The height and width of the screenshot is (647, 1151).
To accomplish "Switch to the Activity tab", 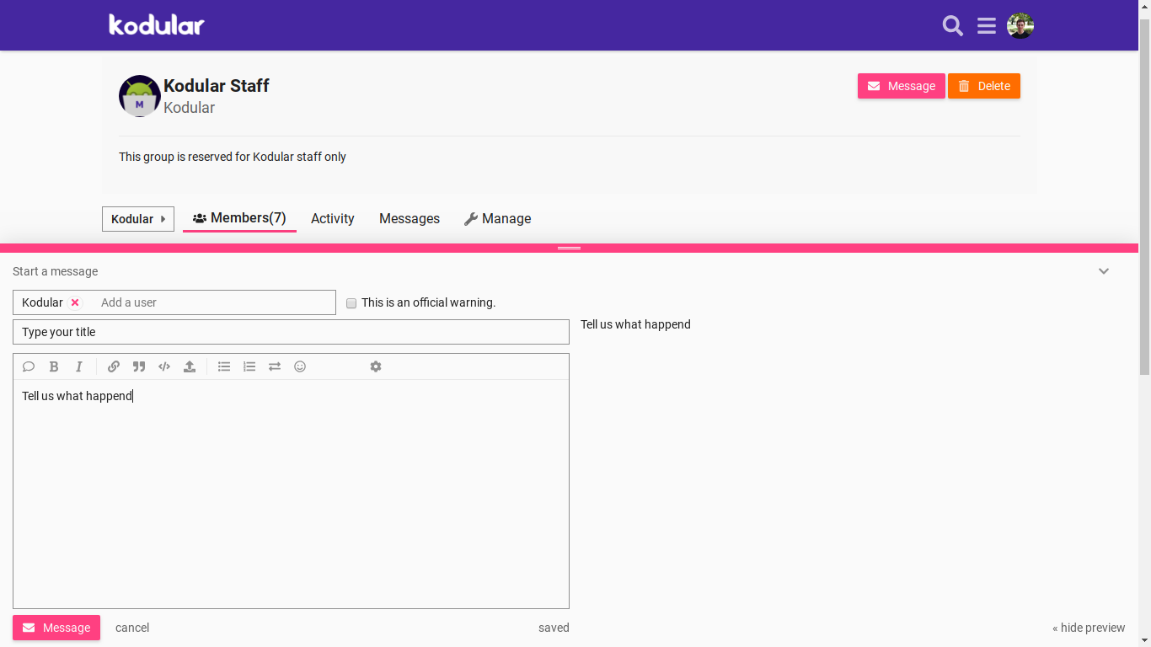I will coord(332,219).
